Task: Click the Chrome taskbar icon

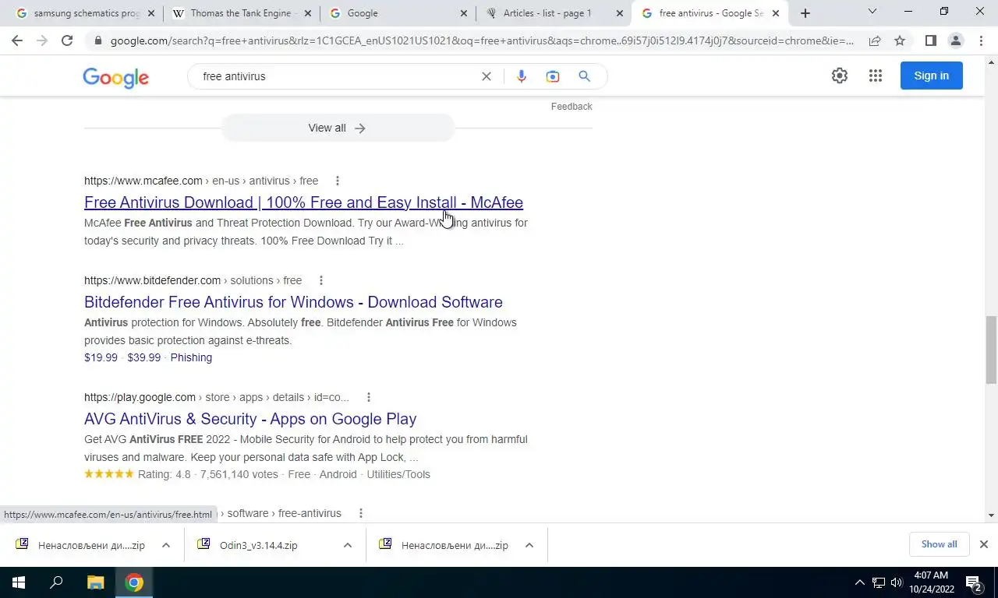Action: click(134, 582)
